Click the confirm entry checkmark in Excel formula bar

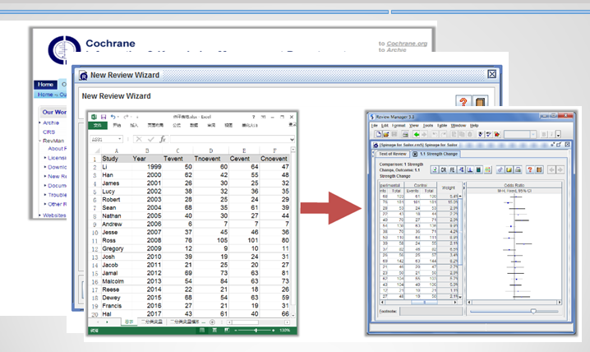pos(151,139)
